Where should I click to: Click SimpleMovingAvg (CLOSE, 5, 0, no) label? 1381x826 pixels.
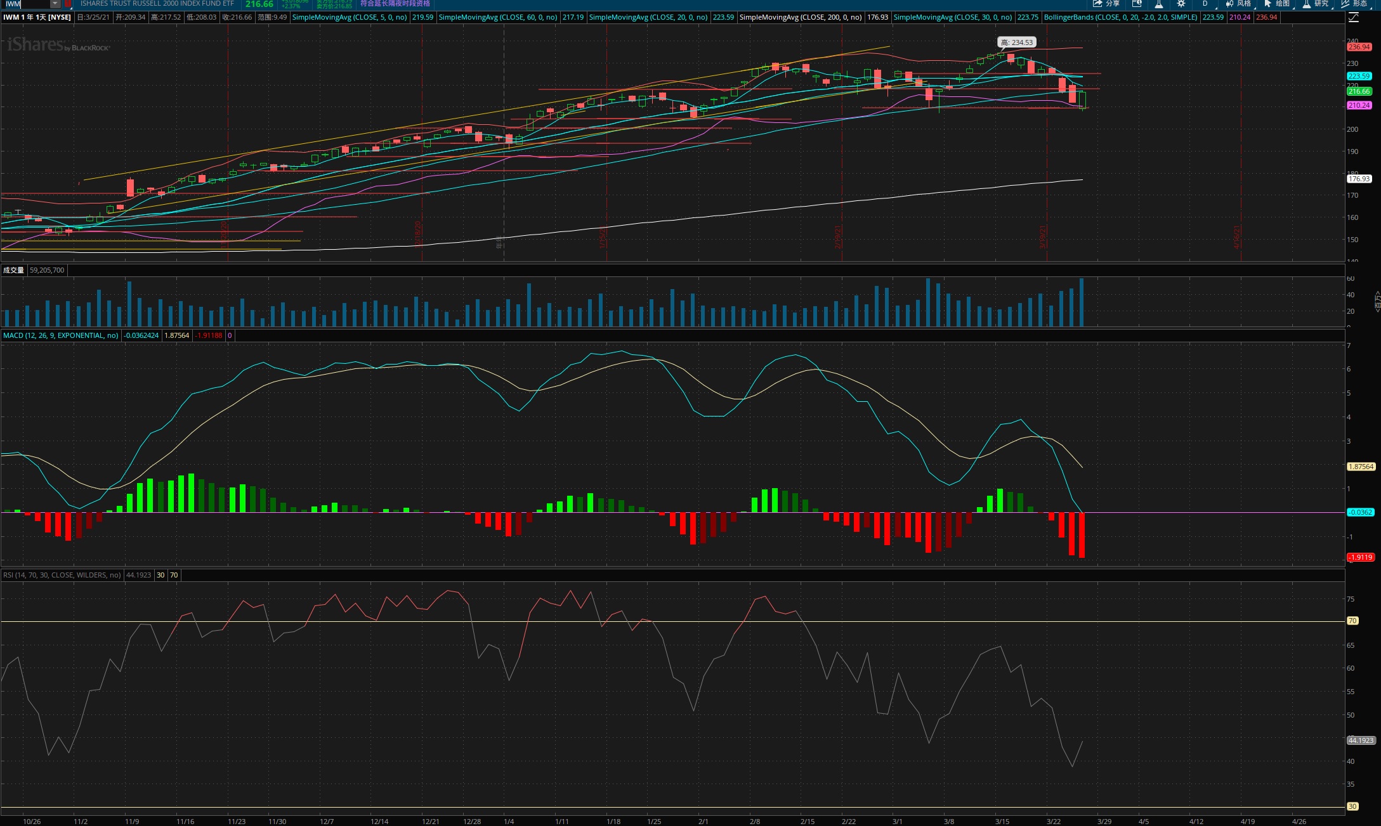click(350, 17)
